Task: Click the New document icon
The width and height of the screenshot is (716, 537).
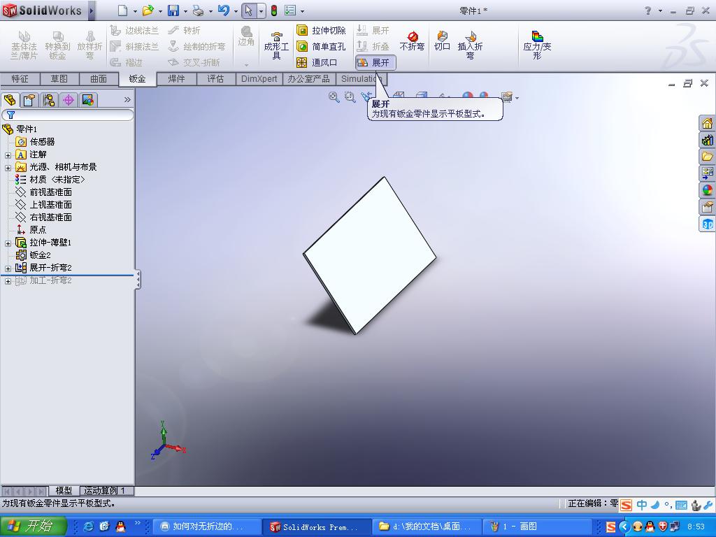Action: 123,10
